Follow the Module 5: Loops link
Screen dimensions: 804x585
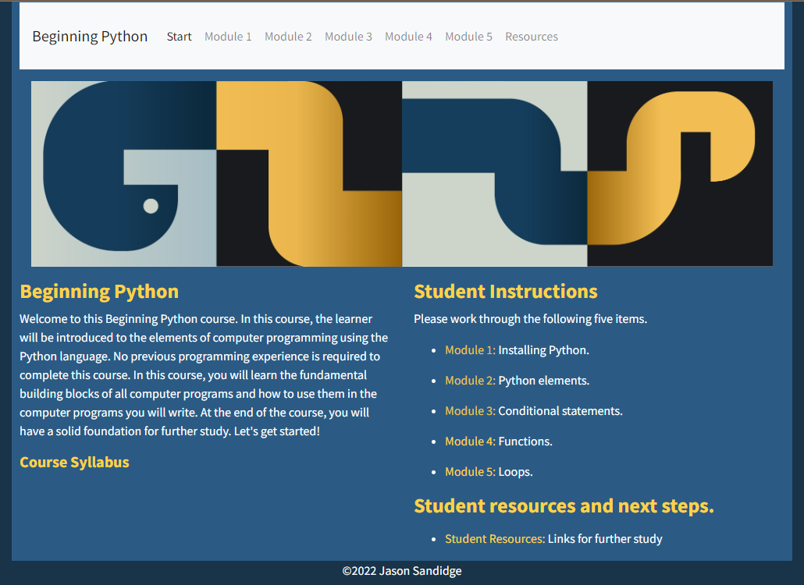point(470,472)
